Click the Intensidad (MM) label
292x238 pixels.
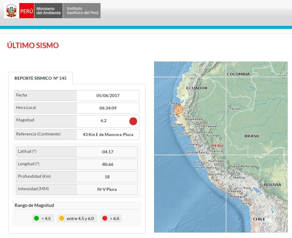[33, 189]
